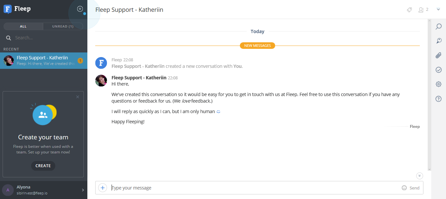The width and height of the screenshot is (446, 199).
Task: Show conversation members icon
Action: click(x=421, y=10)
